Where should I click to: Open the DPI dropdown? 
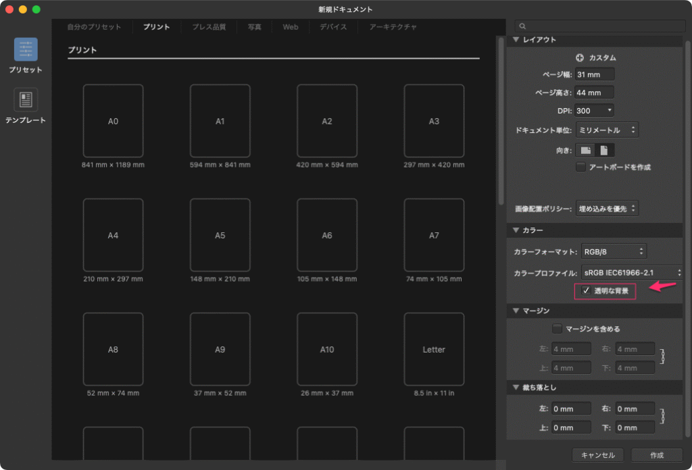coord(595,111)
